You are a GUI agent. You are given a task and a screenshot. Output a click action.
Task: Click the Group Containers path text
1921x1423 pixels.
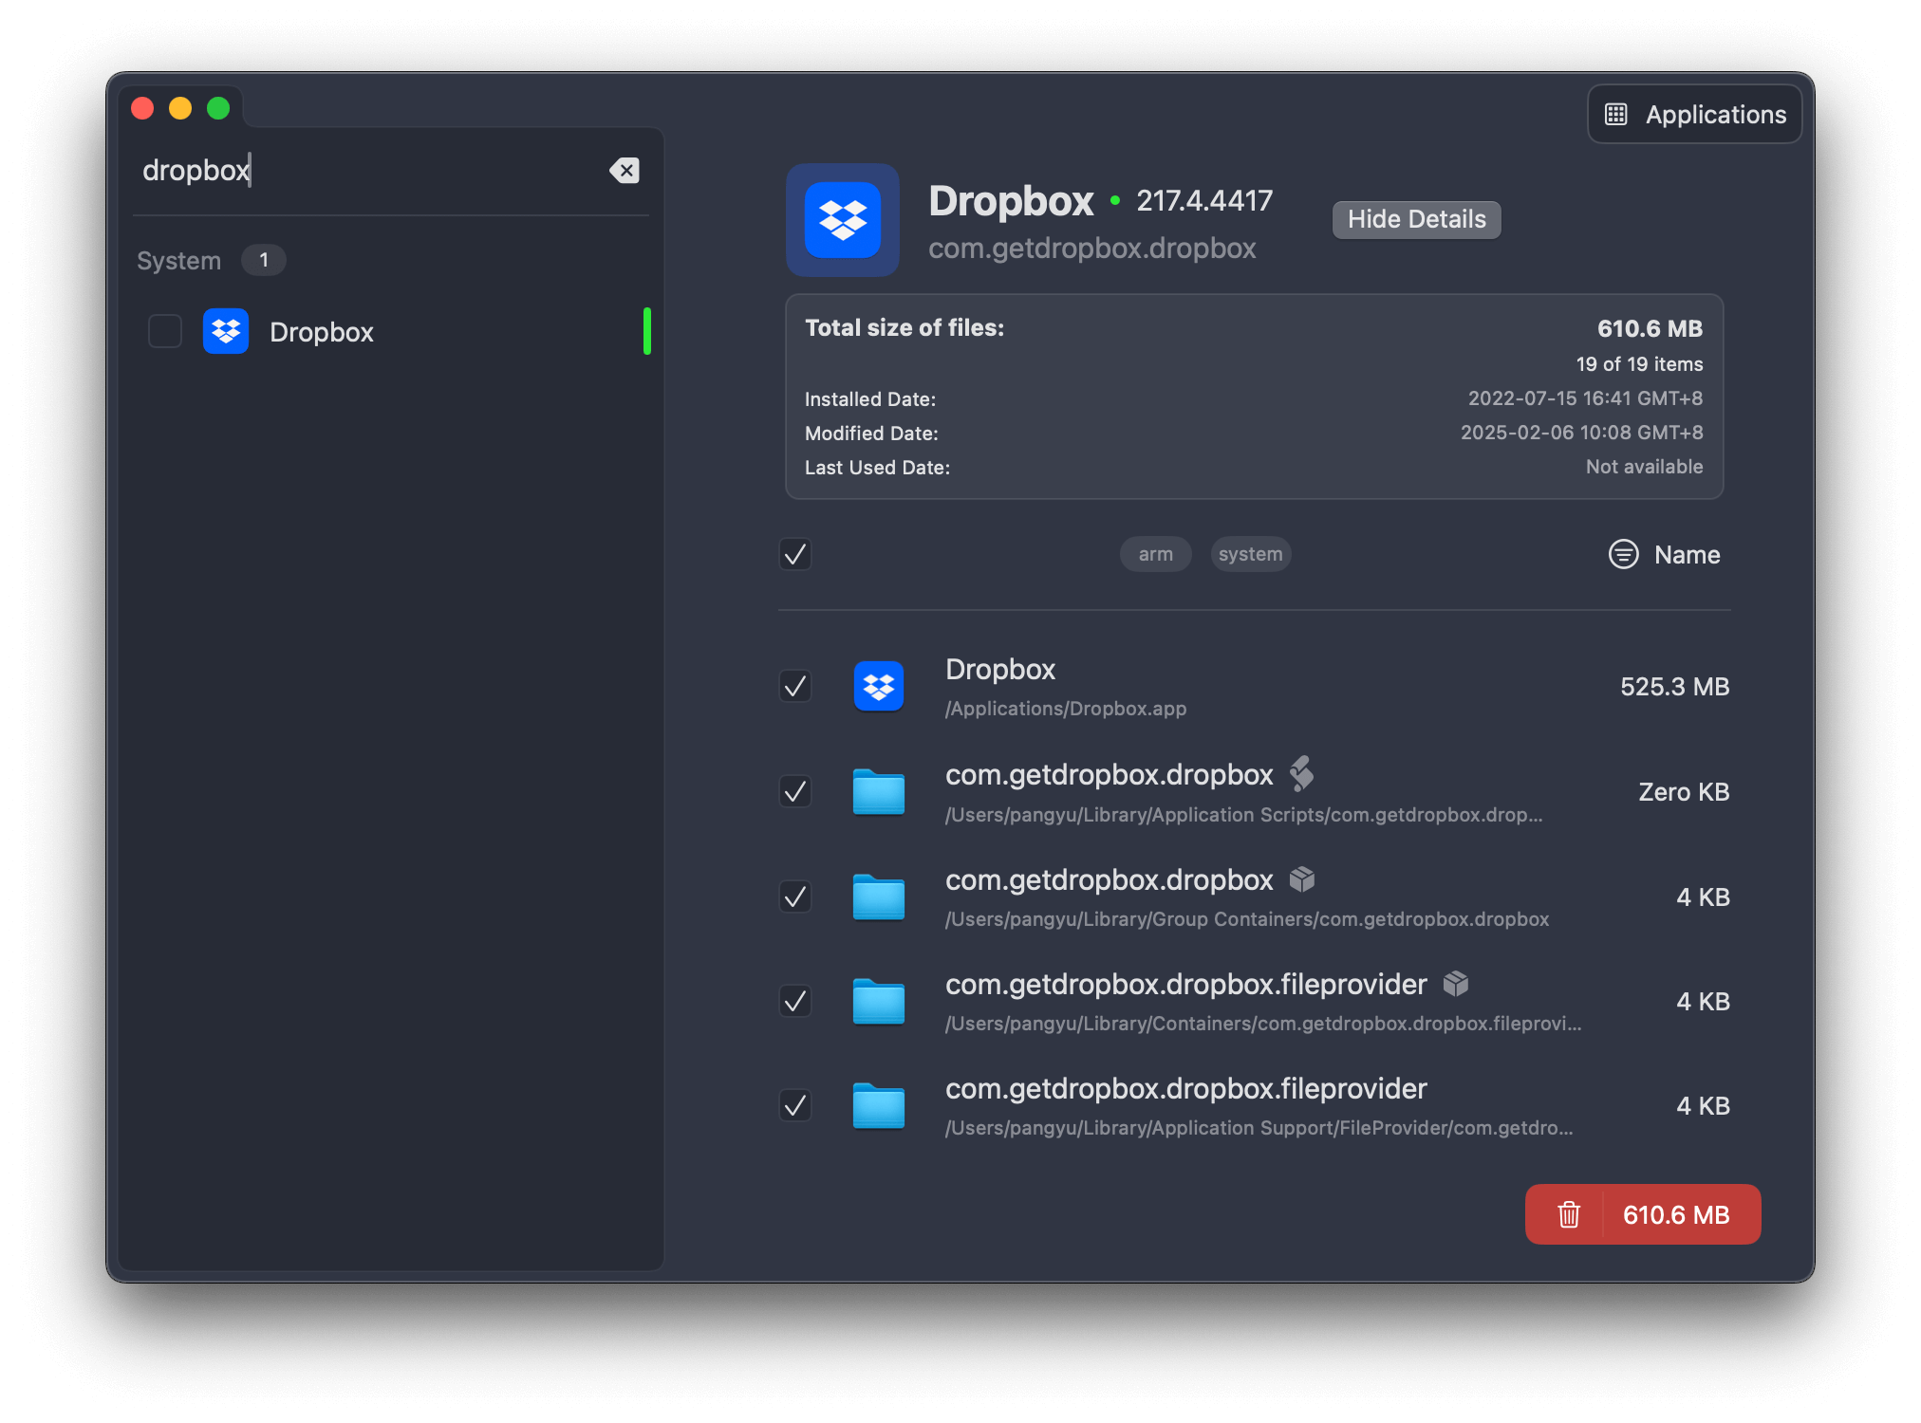(x=1247, y=919)
